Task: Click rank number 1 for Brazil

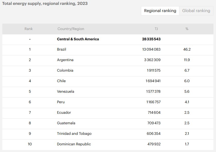Action: [x=30, y=49]
